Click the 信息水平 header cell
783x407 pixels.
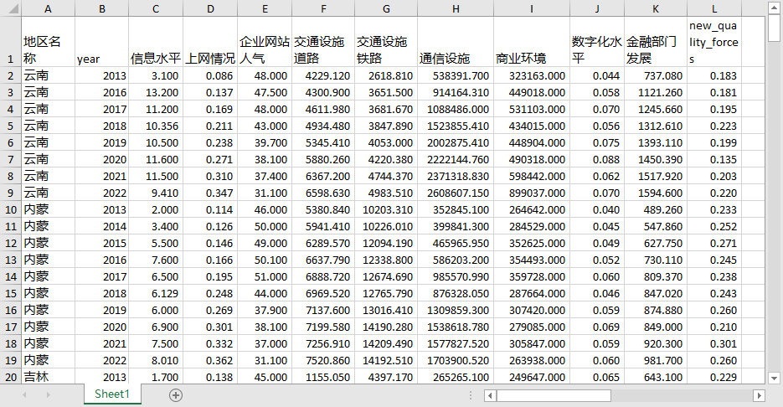156,41
